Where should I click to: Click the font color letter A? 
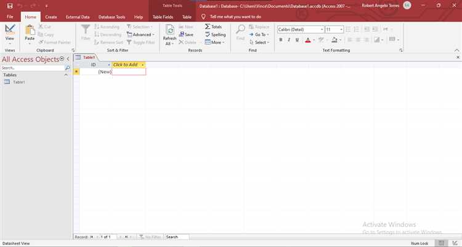[x=308, y=40]
